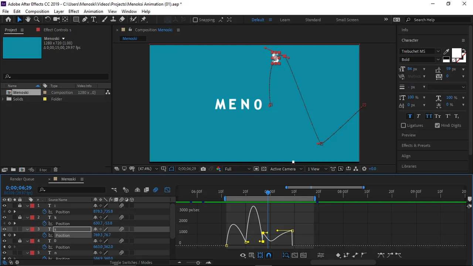
Task: Switch to the Render Queue tab
Action: pos(22,179)
